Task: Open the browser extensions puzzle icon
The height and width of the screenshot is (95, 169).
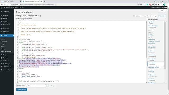Action: (x=158, y=5)
